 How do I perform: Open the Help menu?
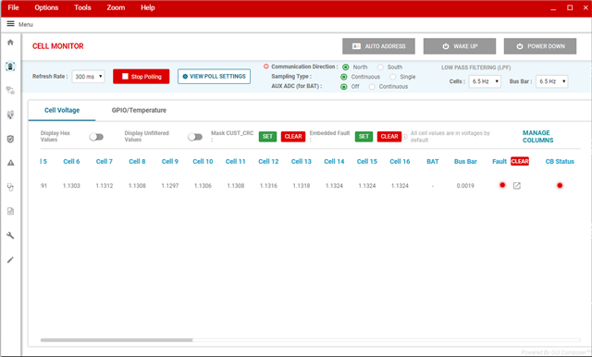coord(148,7)
